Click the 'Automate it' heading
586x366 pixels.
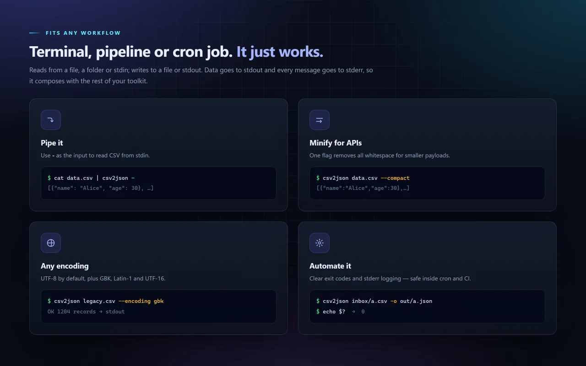click(x=330, y=266)
